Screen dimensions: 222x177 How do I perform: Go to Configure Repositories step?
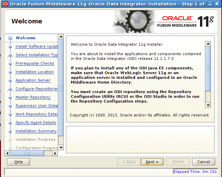pos(37,89)
